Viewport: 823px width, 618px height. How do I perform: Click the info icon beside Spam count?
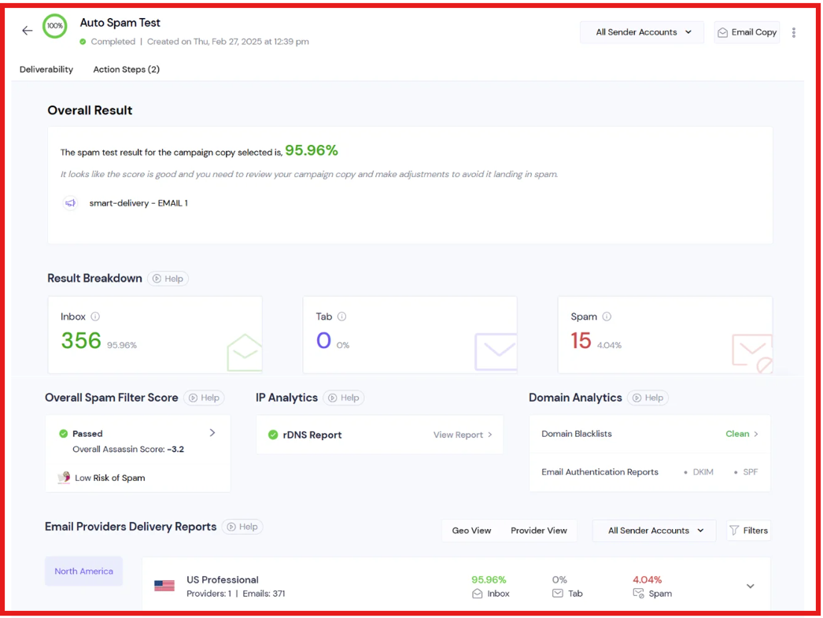607,316
